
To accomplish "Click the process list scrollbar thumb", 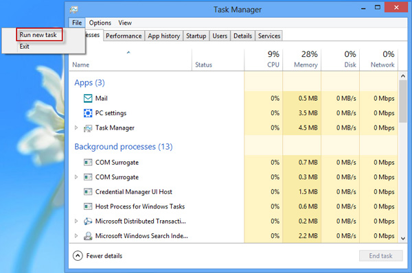I will coord(403,102).
